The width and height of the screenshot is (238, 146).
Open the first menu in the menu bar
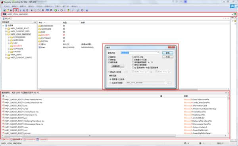click(6, 6)
